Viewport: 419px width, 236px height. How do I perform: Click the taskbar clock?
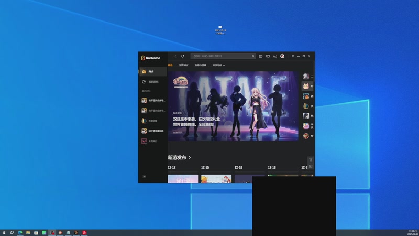tap(413, 233)
